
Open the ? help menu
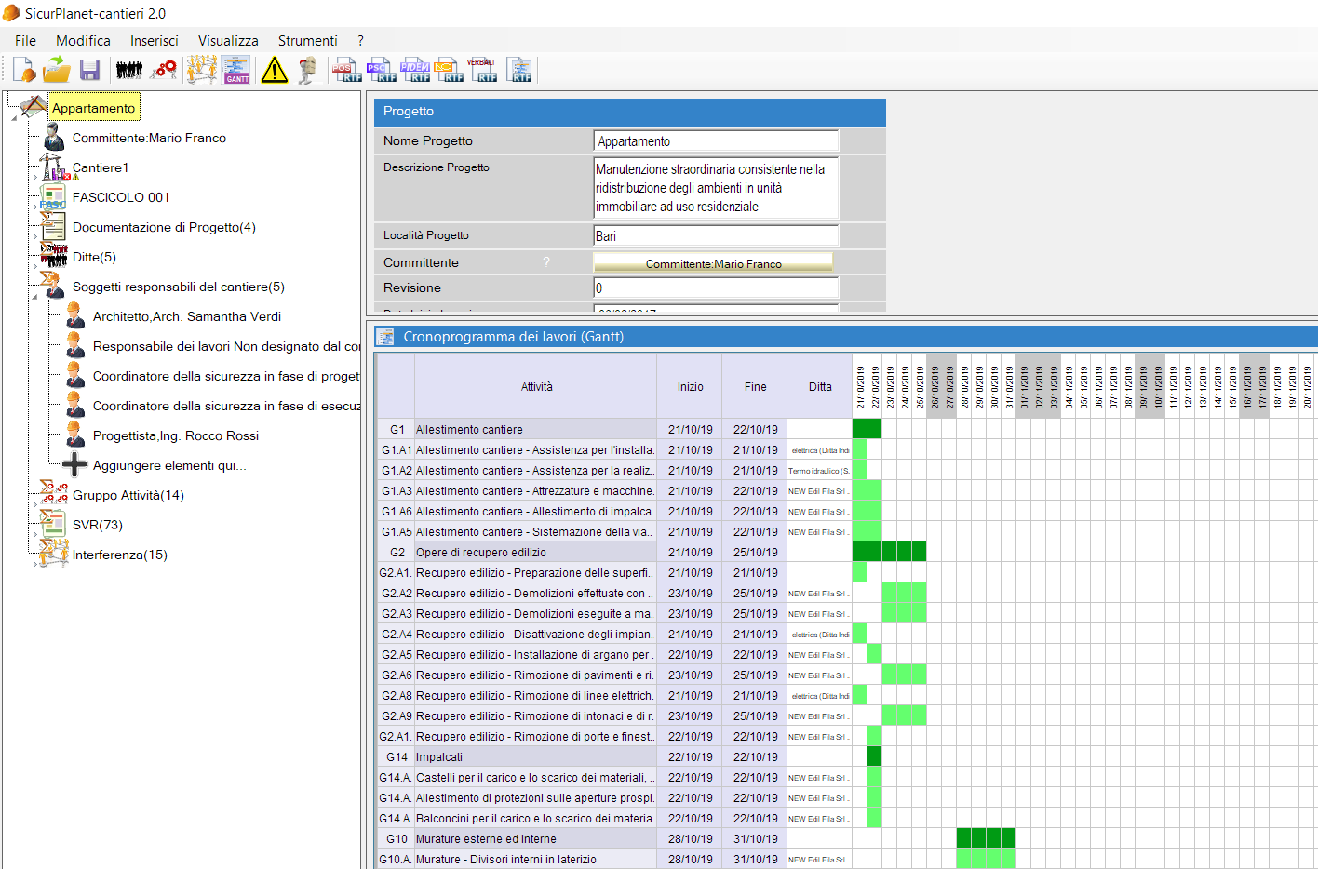pyautogui.click(x=360, y=41)
